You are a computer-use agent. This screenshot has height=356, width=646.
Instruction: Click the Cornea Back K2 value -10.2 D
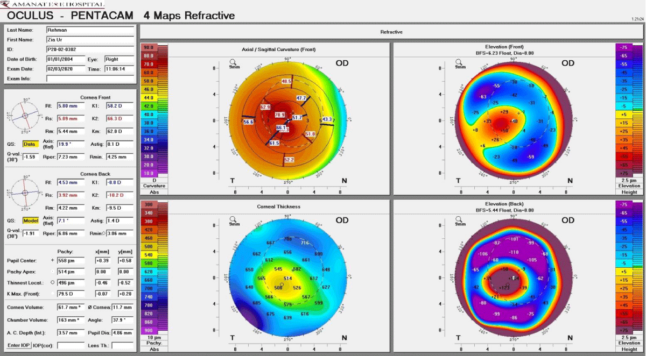coord(119,195)
